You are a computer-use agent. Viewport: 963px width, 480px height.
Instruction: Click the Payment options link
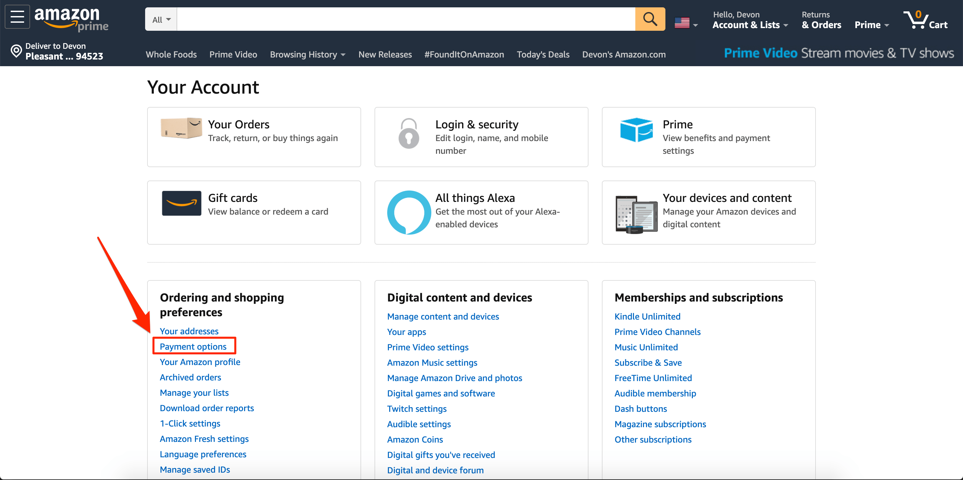tap(193, 347)
